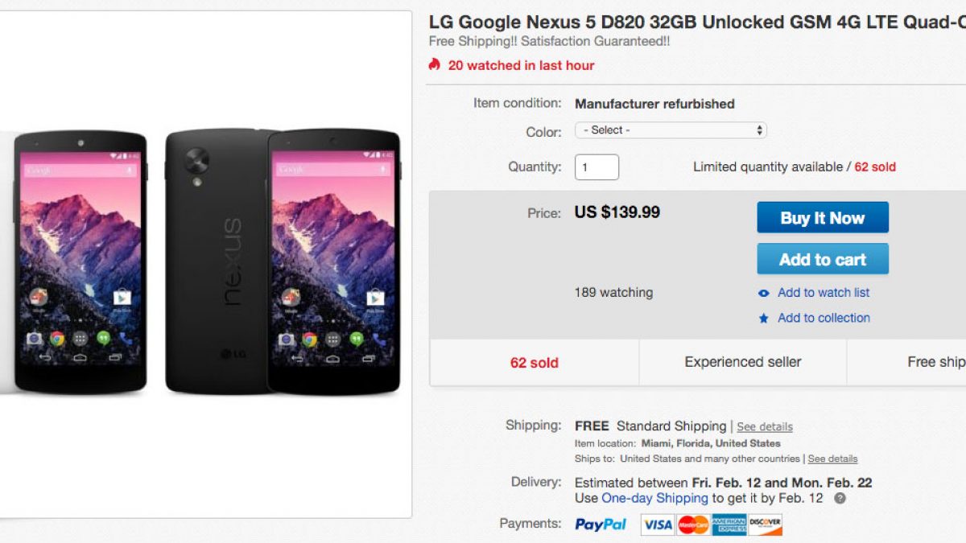Viewport: 966px width, 543px height.
Task: Click the star icon for collection
Action: pyautogui.click(x=764, y=319)
